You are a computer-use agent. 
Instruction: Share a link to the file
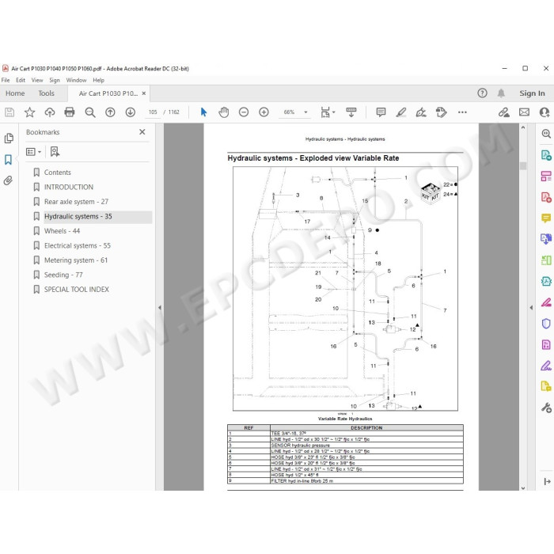click(x=504, y=112)
